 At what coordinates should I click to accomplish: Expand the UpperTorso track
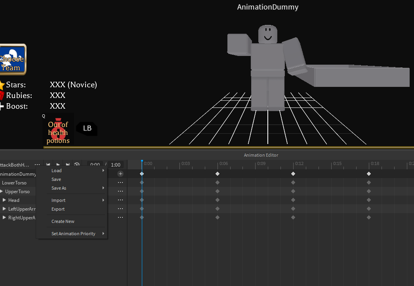point(1,191)
